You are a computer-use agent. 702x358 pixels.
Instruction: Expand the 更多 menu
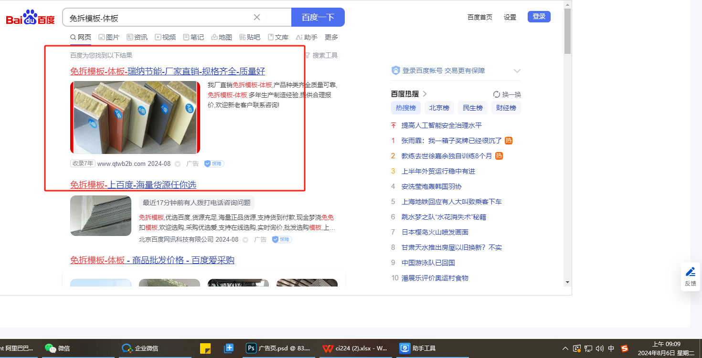point(331,37)
